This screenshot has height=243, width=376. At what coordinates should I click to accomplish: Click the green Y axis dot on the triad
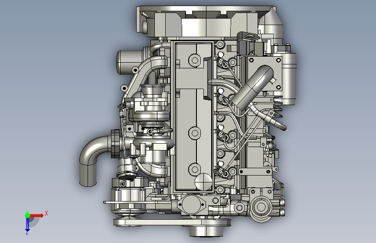[27, 215]
